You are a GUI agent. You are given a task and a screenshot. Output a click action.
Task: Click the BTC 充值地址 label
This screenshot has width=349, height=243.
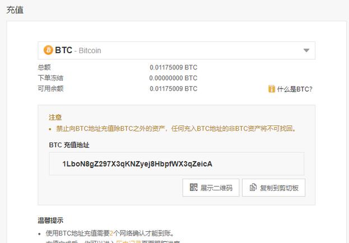[69, 145]
